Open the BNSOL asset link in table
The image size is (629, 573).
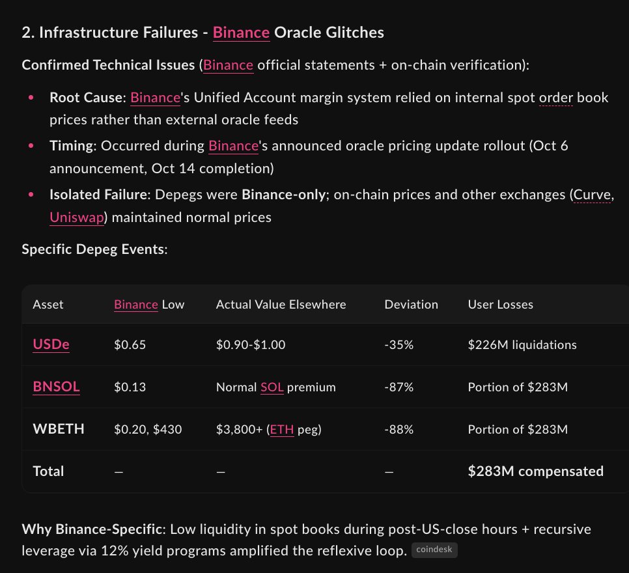tap(56, 386)
